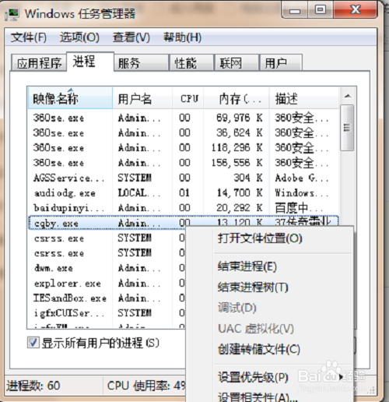Click the 14,700 K memory value

click(x=240, y=193)
